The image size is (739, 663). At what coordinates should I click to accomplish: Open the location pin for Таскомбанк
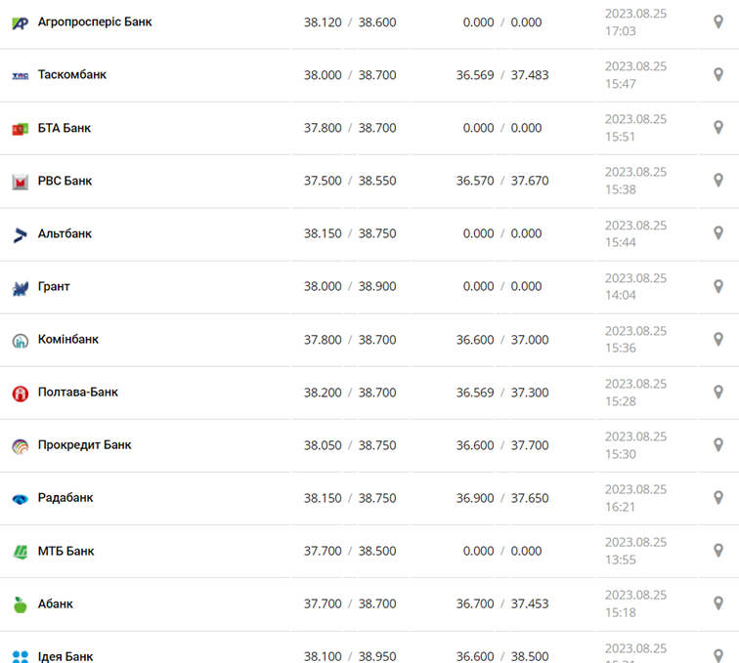click(718, 74)
